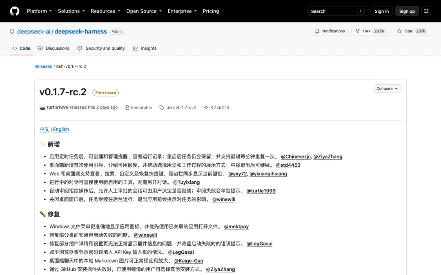Open the @Chinesezjc contributor mention

tap(296, 156)
